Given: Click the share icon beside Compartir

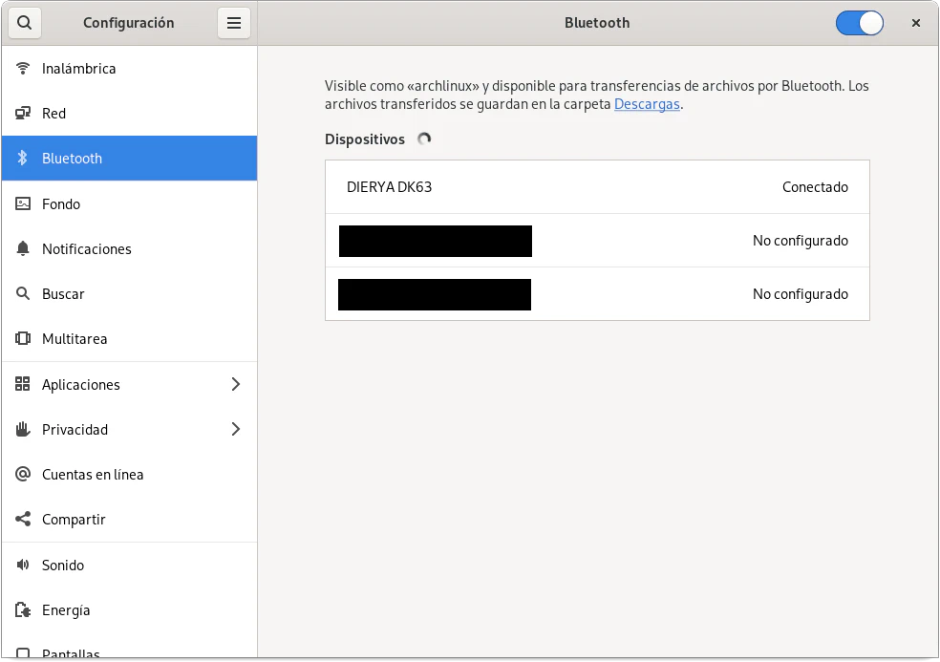Looking at the screenshot, I should click(23, 520).
